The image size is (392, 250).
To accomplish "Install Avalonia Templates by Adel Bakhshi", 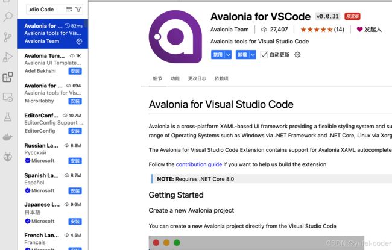I will tap(75, 72).
